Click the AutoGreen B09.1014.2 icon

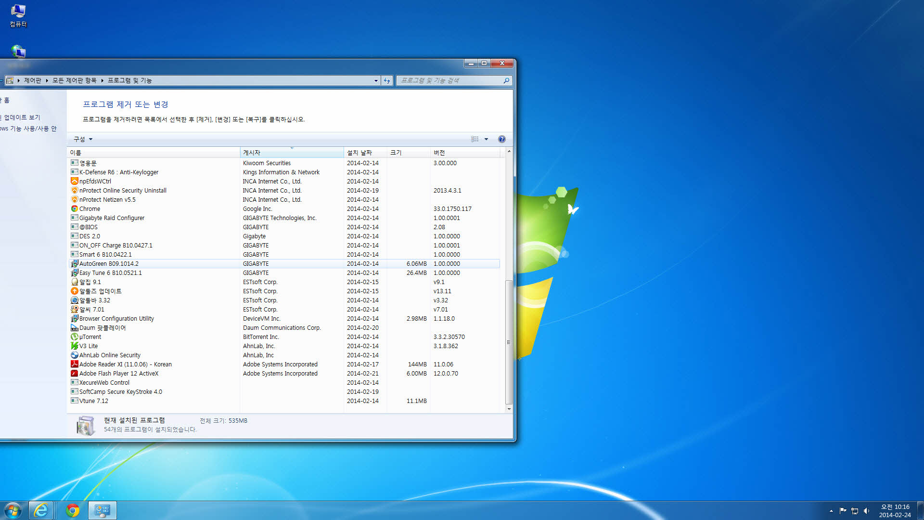(x=75, y=263)
